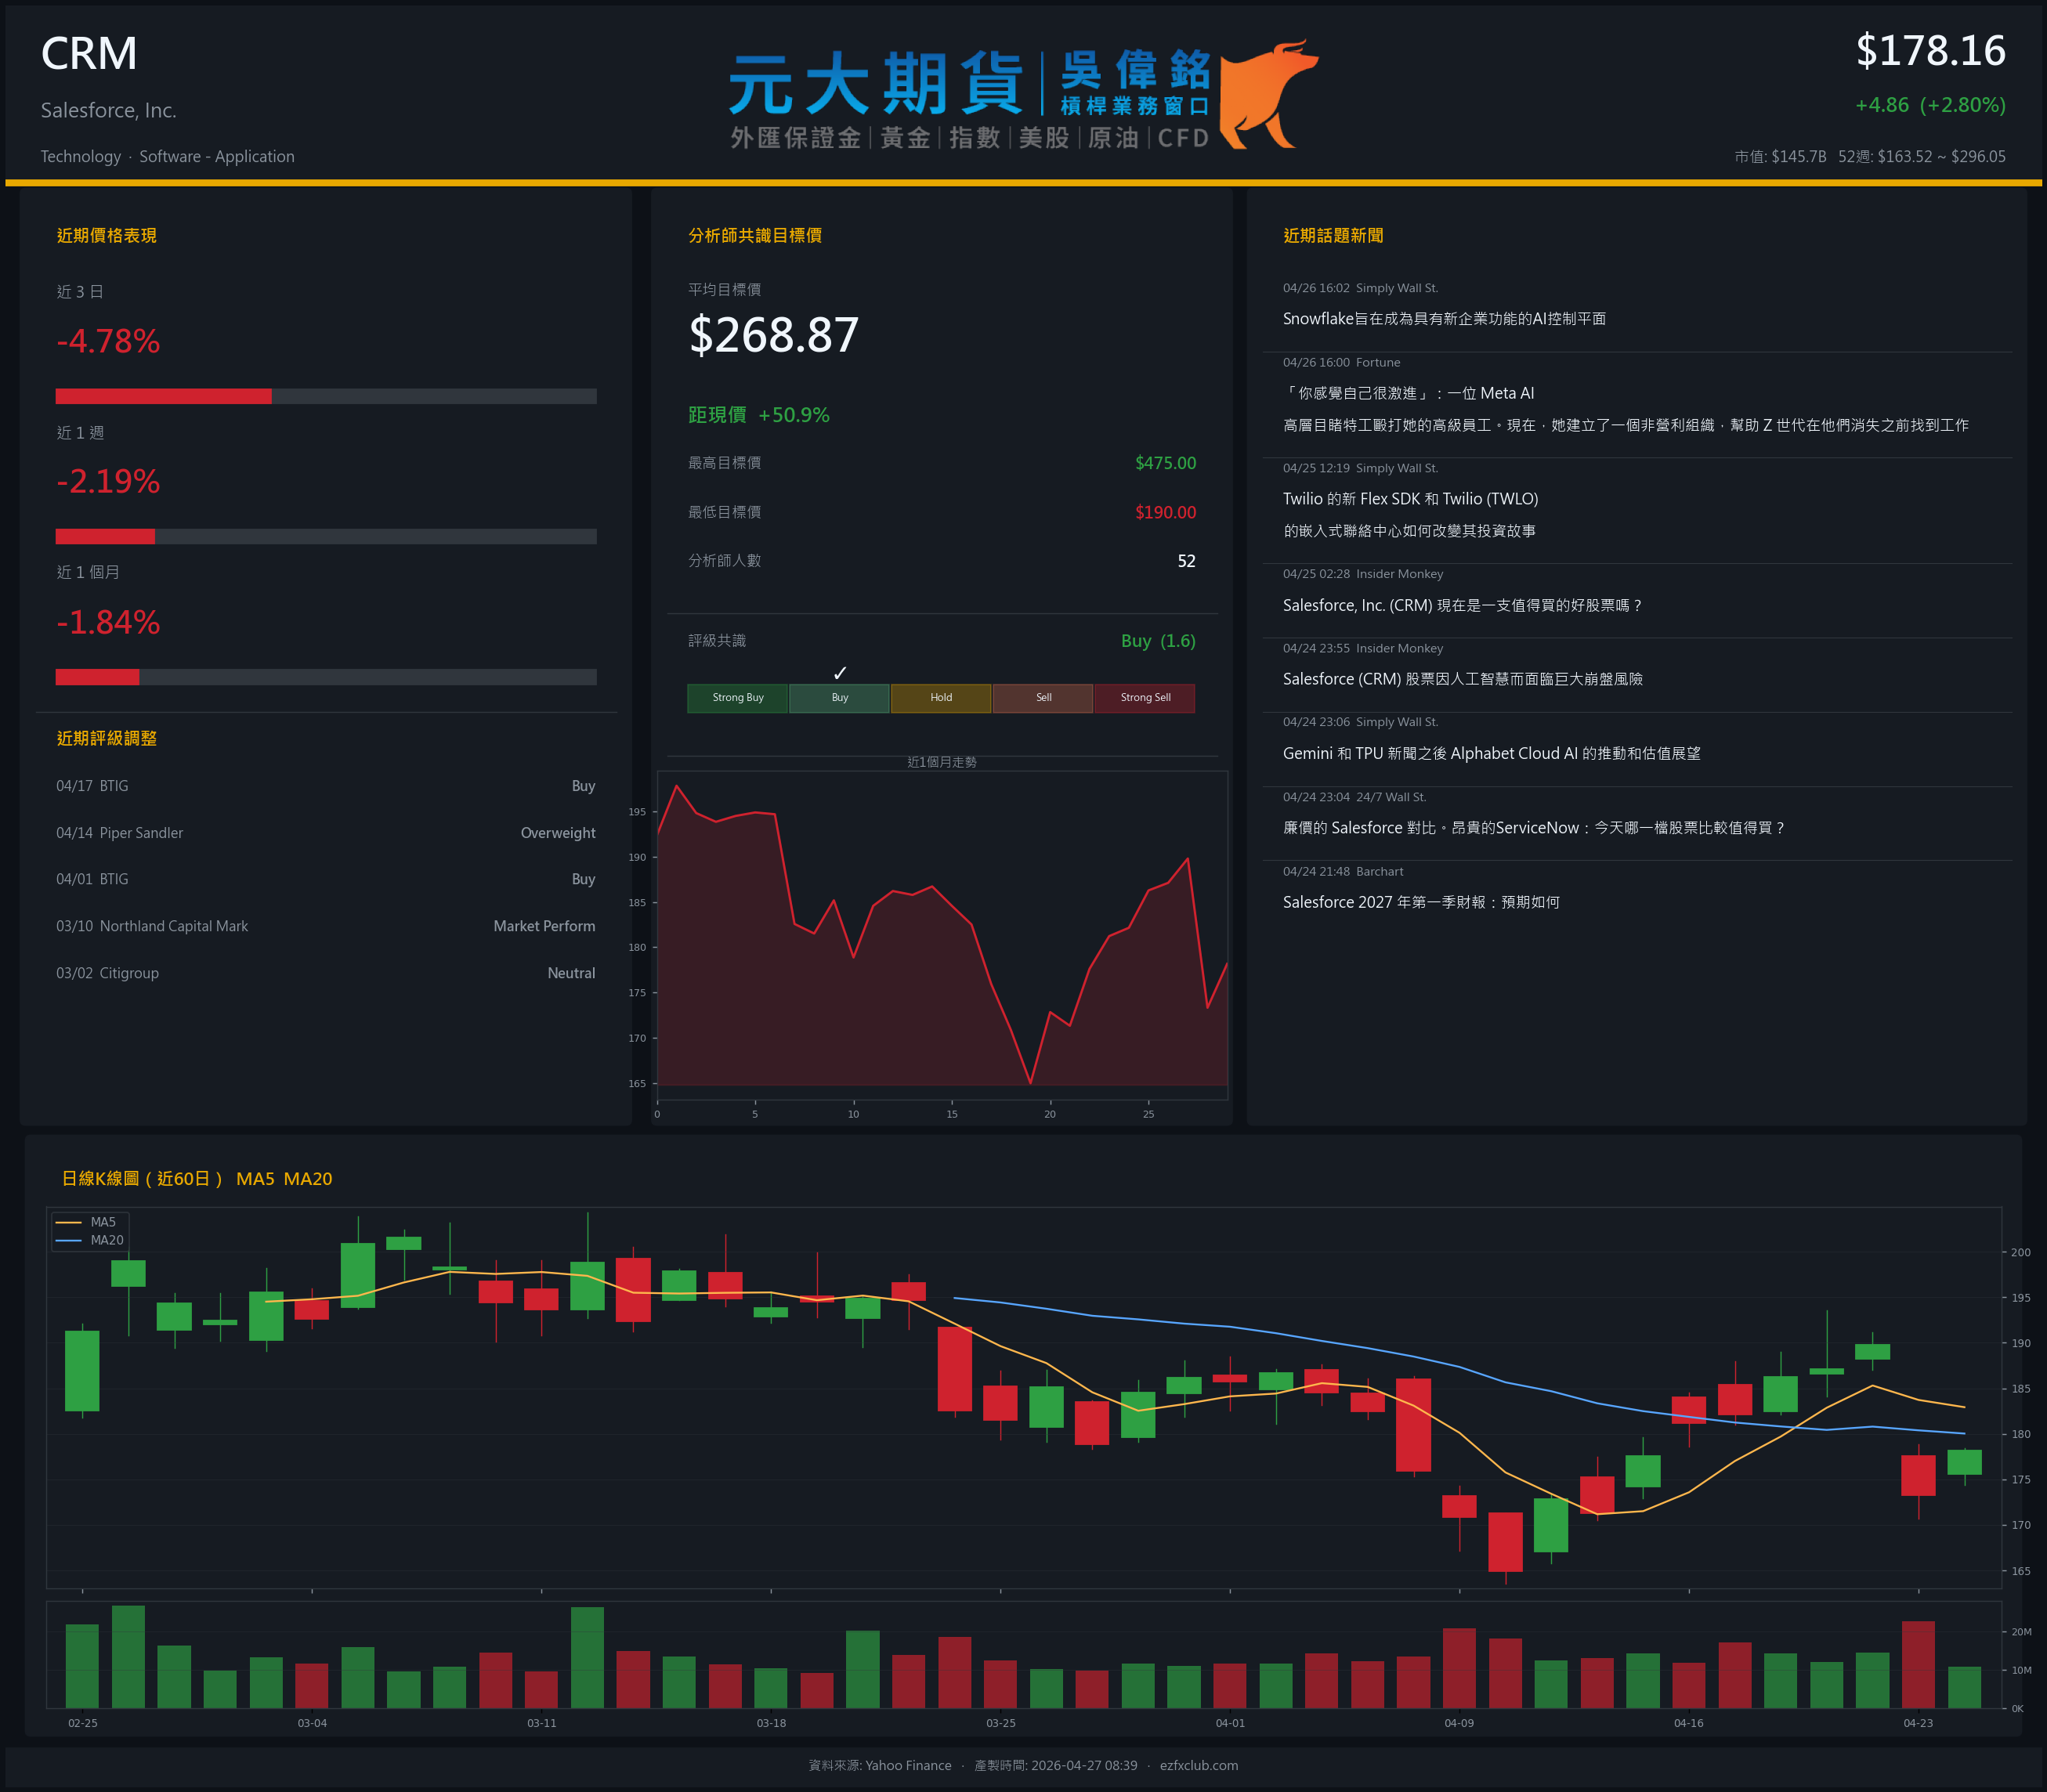Click the CRM ticker symbol
2047x1792 pixels.
coord(89,53)
